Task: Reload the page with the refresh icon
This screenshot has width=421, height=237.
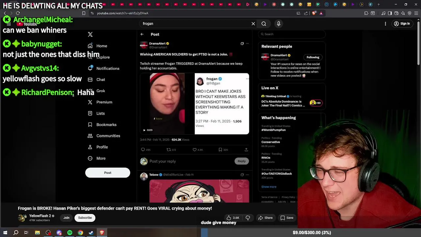Action: click(18, 13)
